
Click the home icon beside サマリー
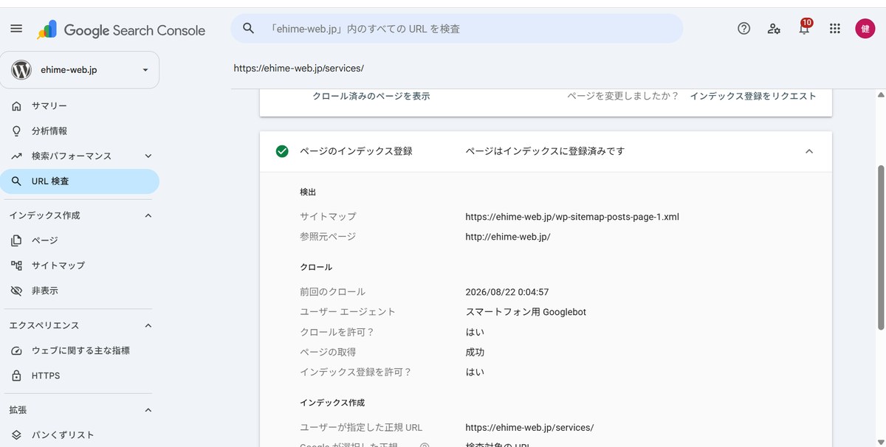(16, 106)
